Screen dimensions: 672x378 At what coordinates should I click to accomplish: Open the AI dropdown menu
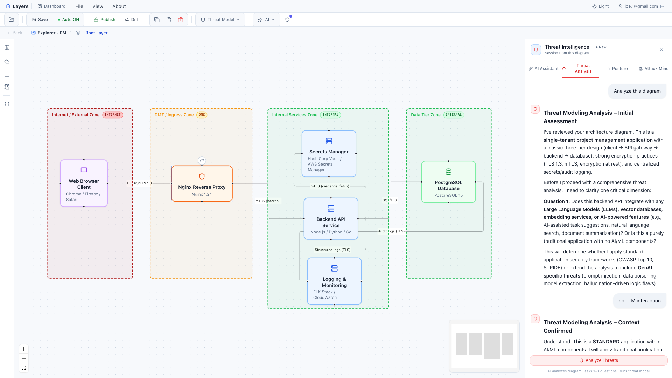[x=266, y=20]
